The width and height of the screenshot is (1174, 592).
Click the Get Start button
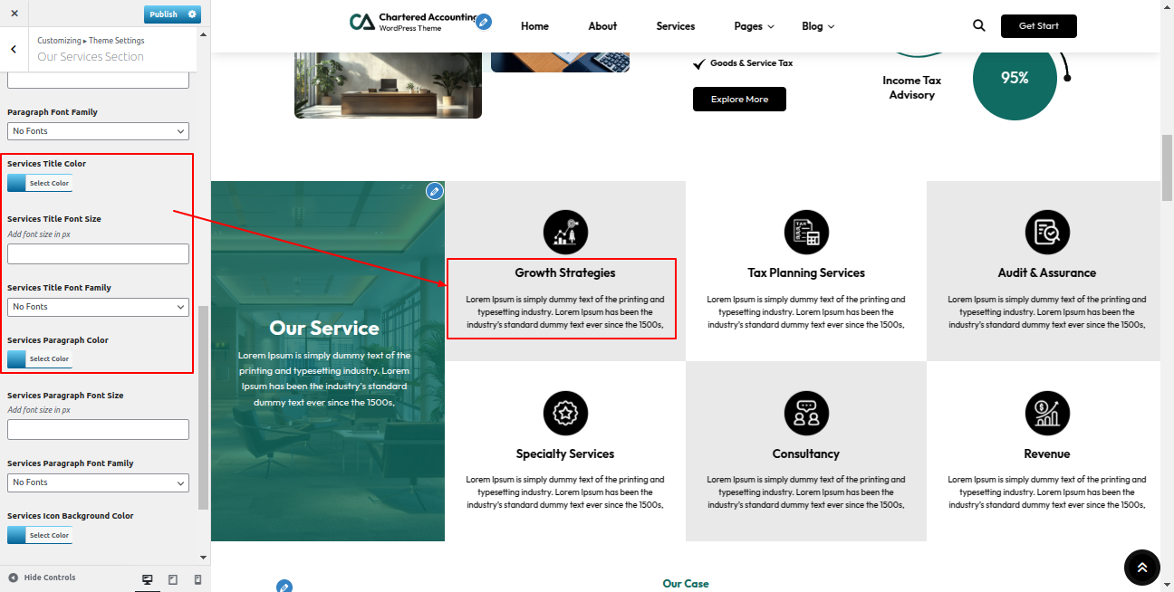click(1038, 26)
